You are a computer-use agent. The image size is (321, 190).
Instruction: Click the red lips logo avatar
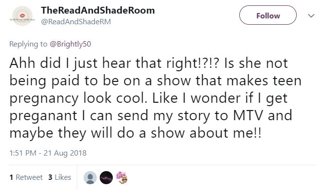[x=22, y=16]
